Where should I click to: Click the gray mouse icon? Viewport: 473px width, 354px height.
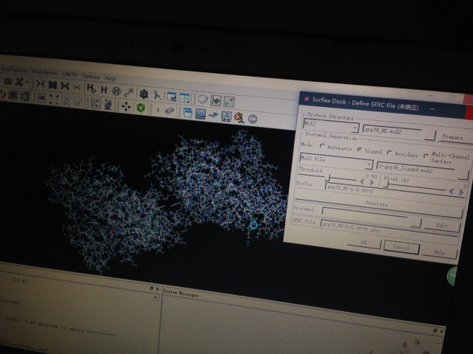point(169,111)
